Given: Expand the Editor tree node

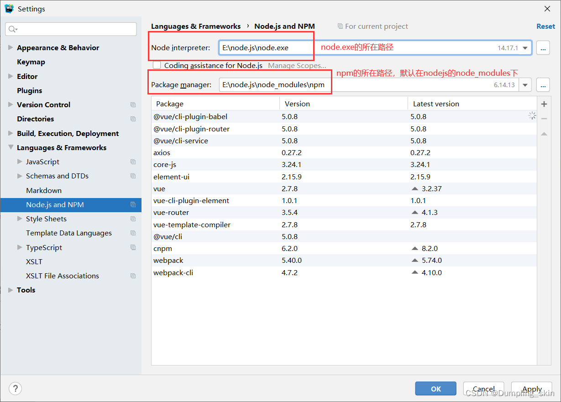Looking at the screenshot, I should pyautogui.click(x=10, y=76).
